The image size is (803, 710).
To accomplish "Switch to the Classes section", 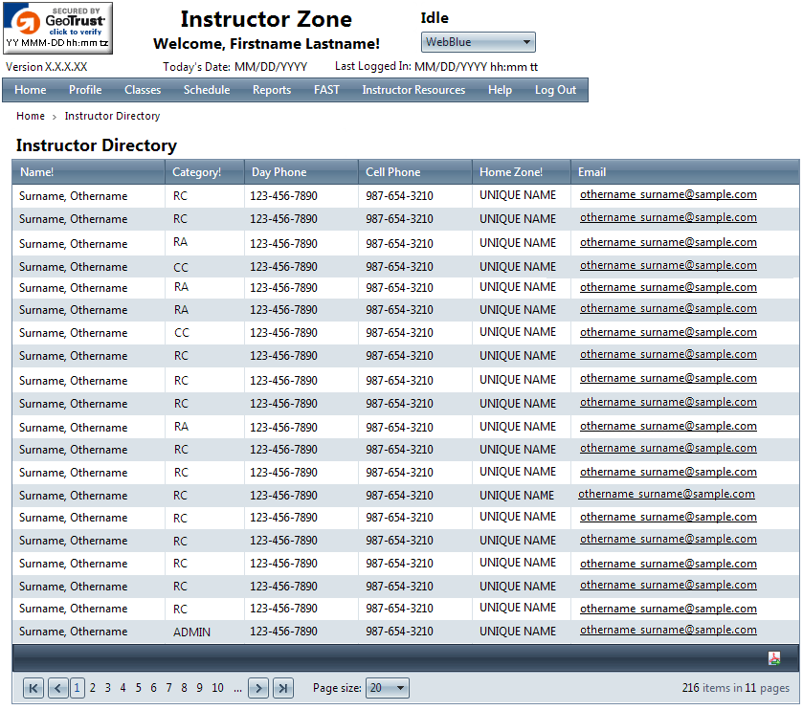I will pyautogui.click(x=142, y=90).
